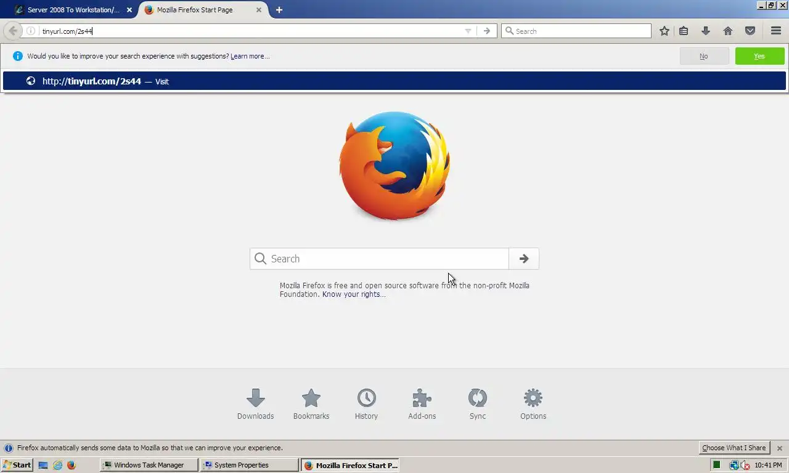
Task: Dismiss the data notification bar
Action: pyautogui.click(x=779, y=448)
